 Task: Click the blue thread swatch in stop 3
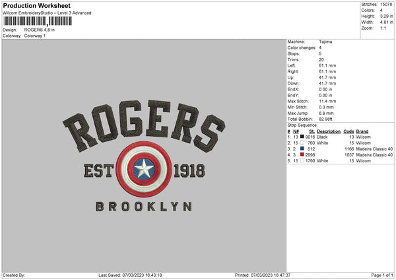coord(302,149)
